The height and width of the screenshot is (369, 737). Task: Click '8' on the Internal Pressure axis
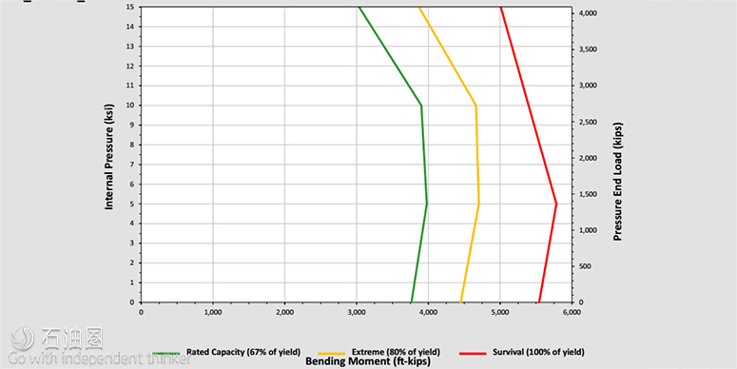pyautogui.click(x=132, y=145)
